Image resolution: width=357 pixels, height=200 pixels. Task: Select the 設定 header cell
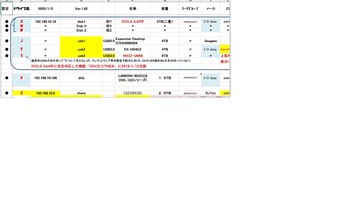coord(6,8)
